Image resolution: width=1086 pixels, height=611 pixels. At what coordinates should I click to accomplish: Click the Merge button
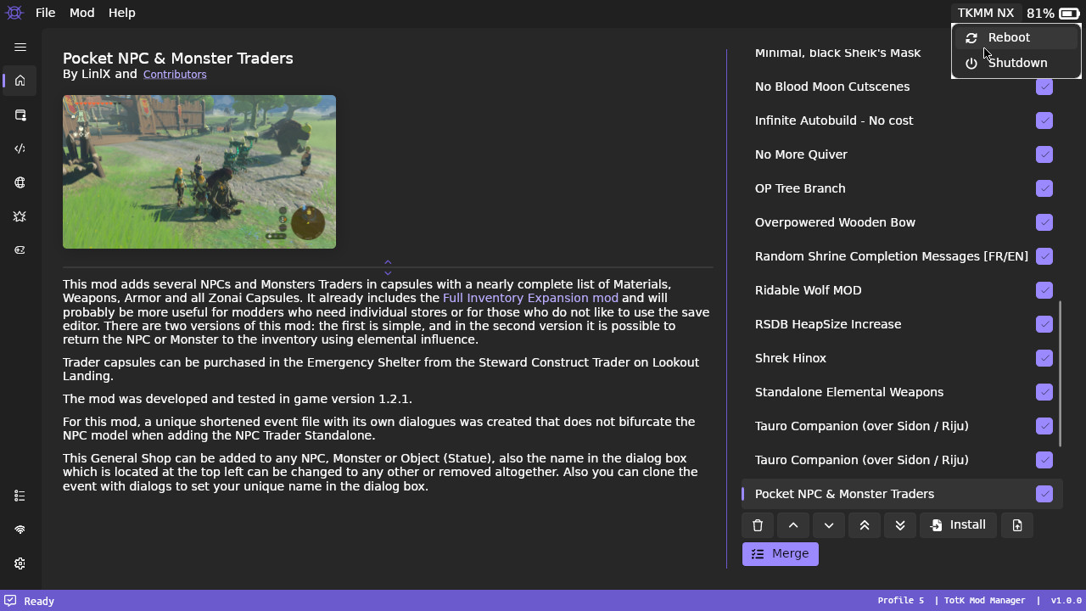pos(780,553)
